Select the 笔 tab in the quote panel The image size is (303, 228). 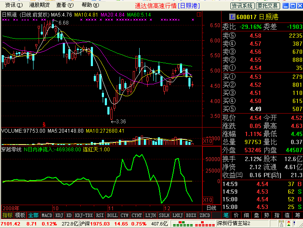pyautogui.click(x=226, y=215)
